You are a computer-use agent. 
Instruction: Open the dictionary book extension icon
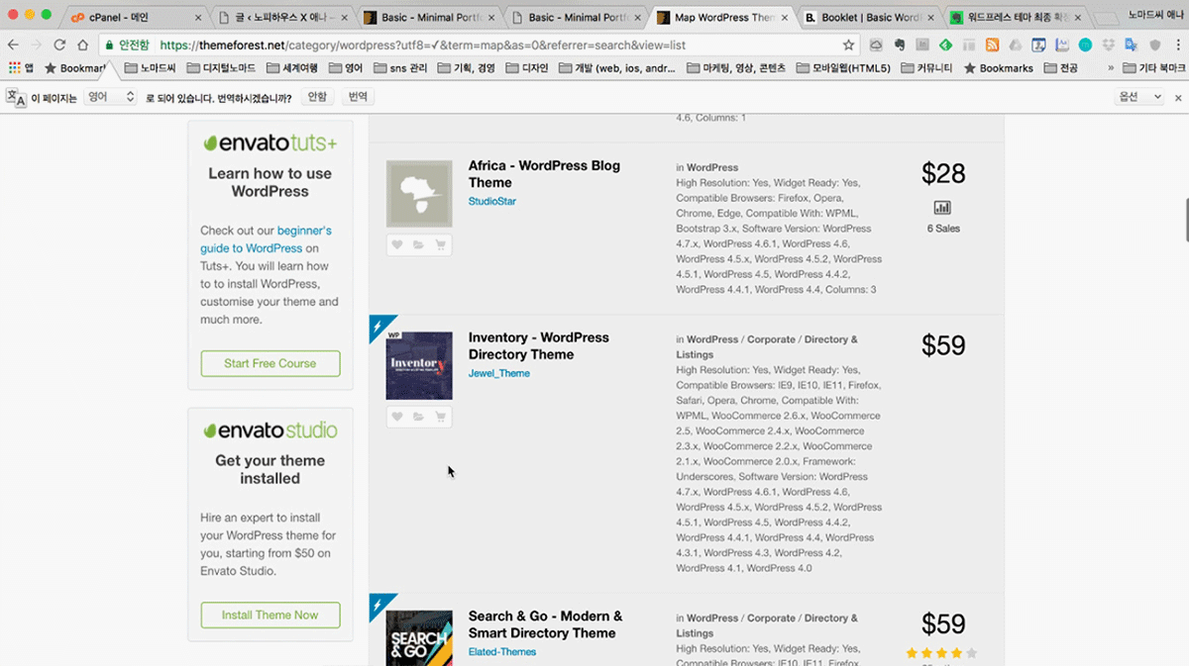pyautogui.click(x=1061, y=46)
